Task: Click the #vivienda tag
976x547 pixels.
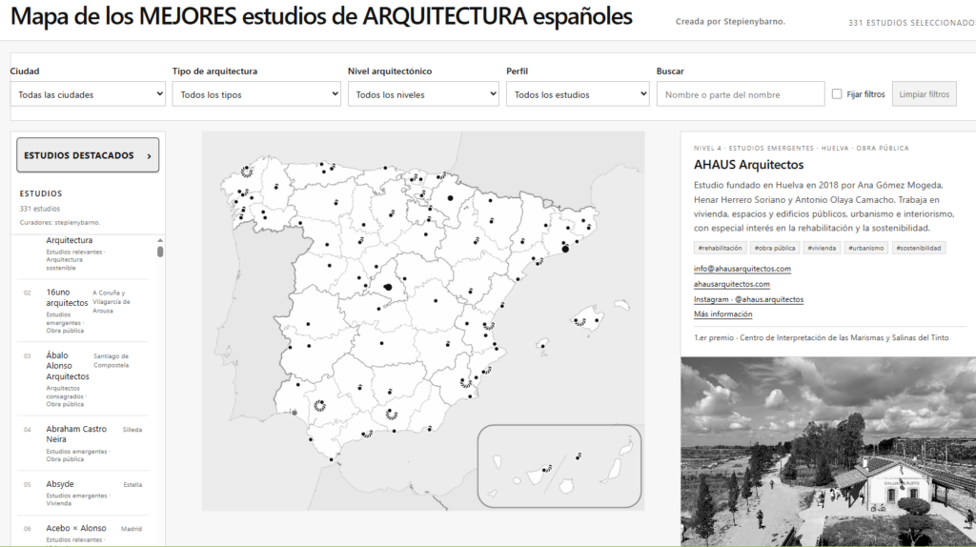Action: click(x=822, y=248)
